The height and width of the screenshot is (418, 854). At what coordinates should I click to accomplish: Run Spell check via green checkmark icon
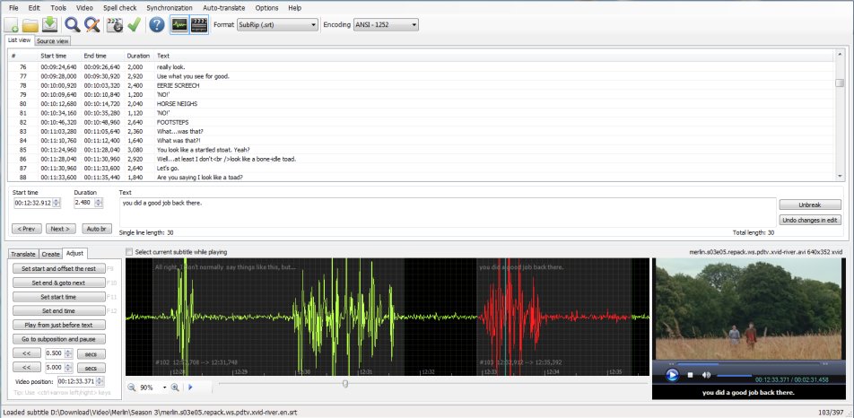134,25
